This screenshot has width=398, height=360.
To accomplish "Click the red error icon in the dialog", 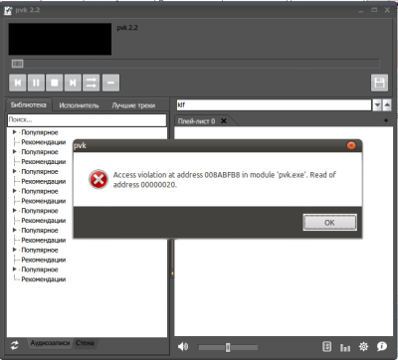I will tap(99, 179).
